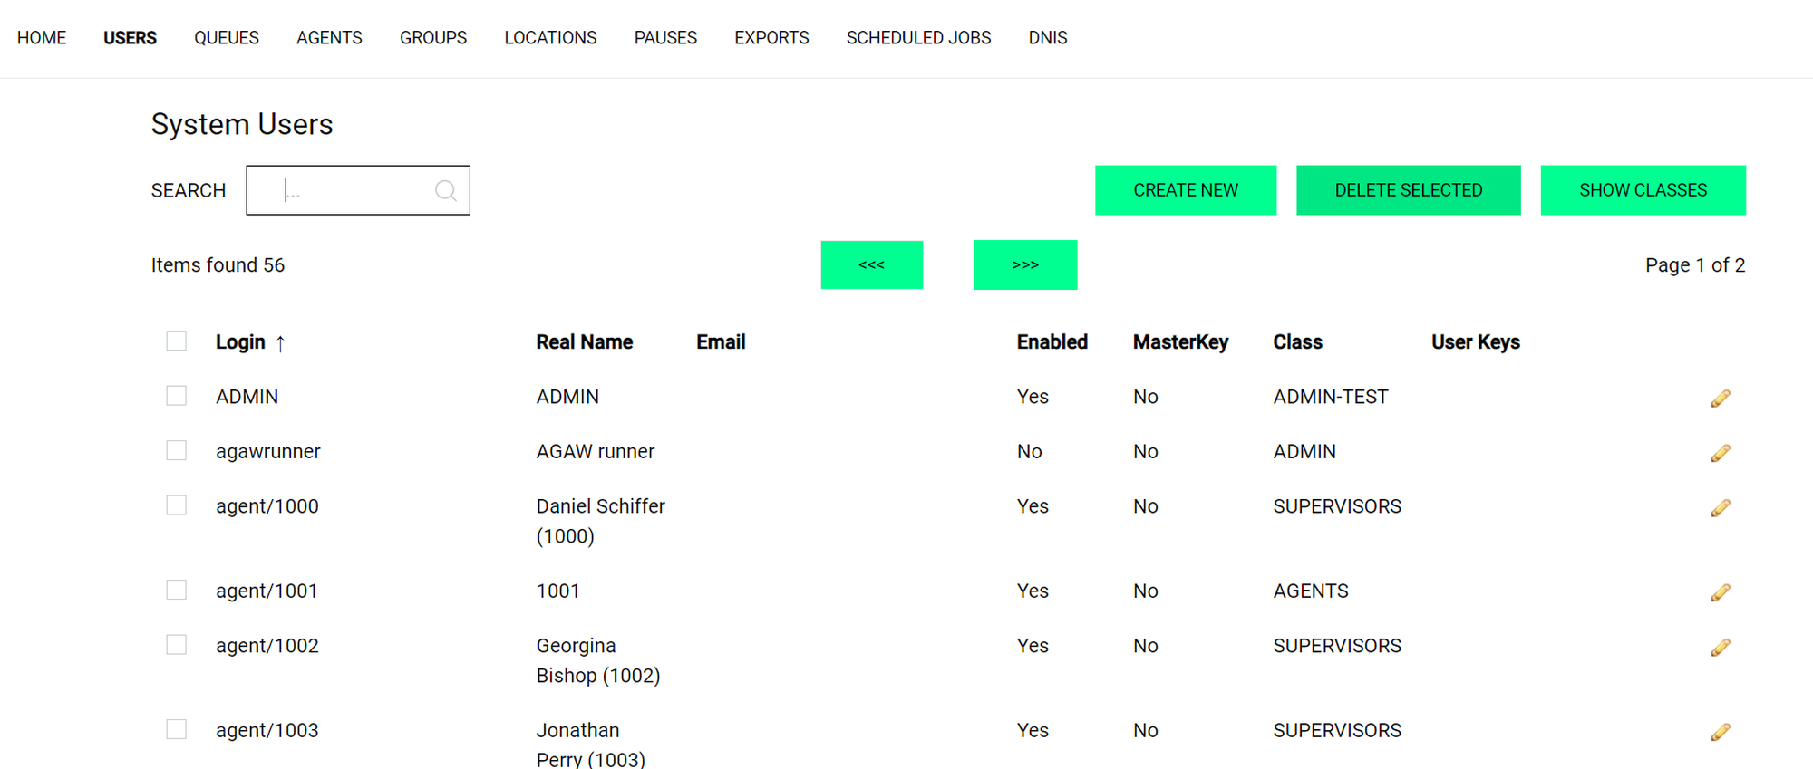1813x769 pixels.
Task: Click the pencil icon for agent/1003
Action: pos(1720,732)
